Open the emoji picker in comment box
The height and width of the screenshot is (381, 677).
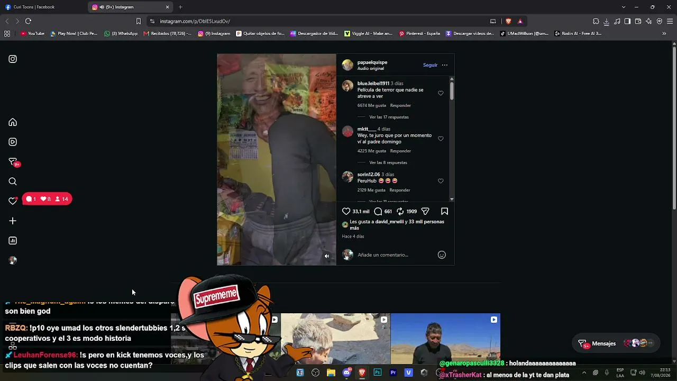click(442, 255)
